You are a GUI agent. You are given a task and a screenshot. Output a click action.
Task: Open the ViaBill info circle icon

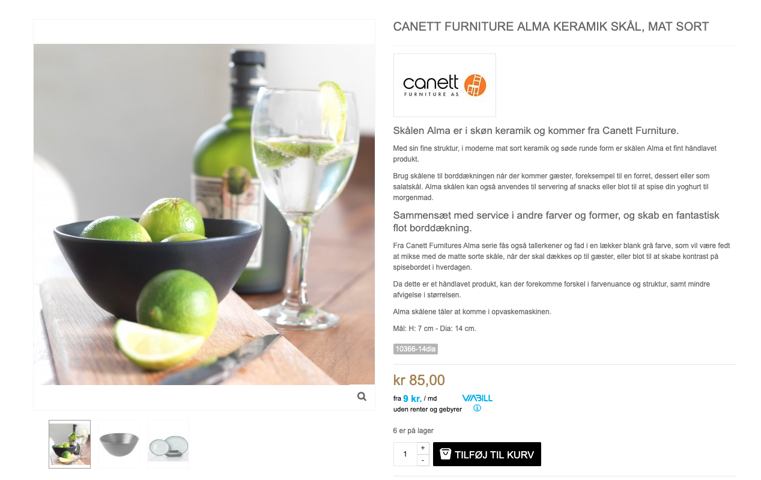click(477, 409)
